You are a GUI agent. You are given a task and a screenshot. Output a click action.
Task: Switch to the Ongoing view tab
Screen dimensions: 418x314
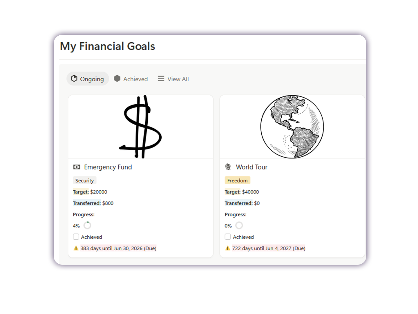pos(91,79)
